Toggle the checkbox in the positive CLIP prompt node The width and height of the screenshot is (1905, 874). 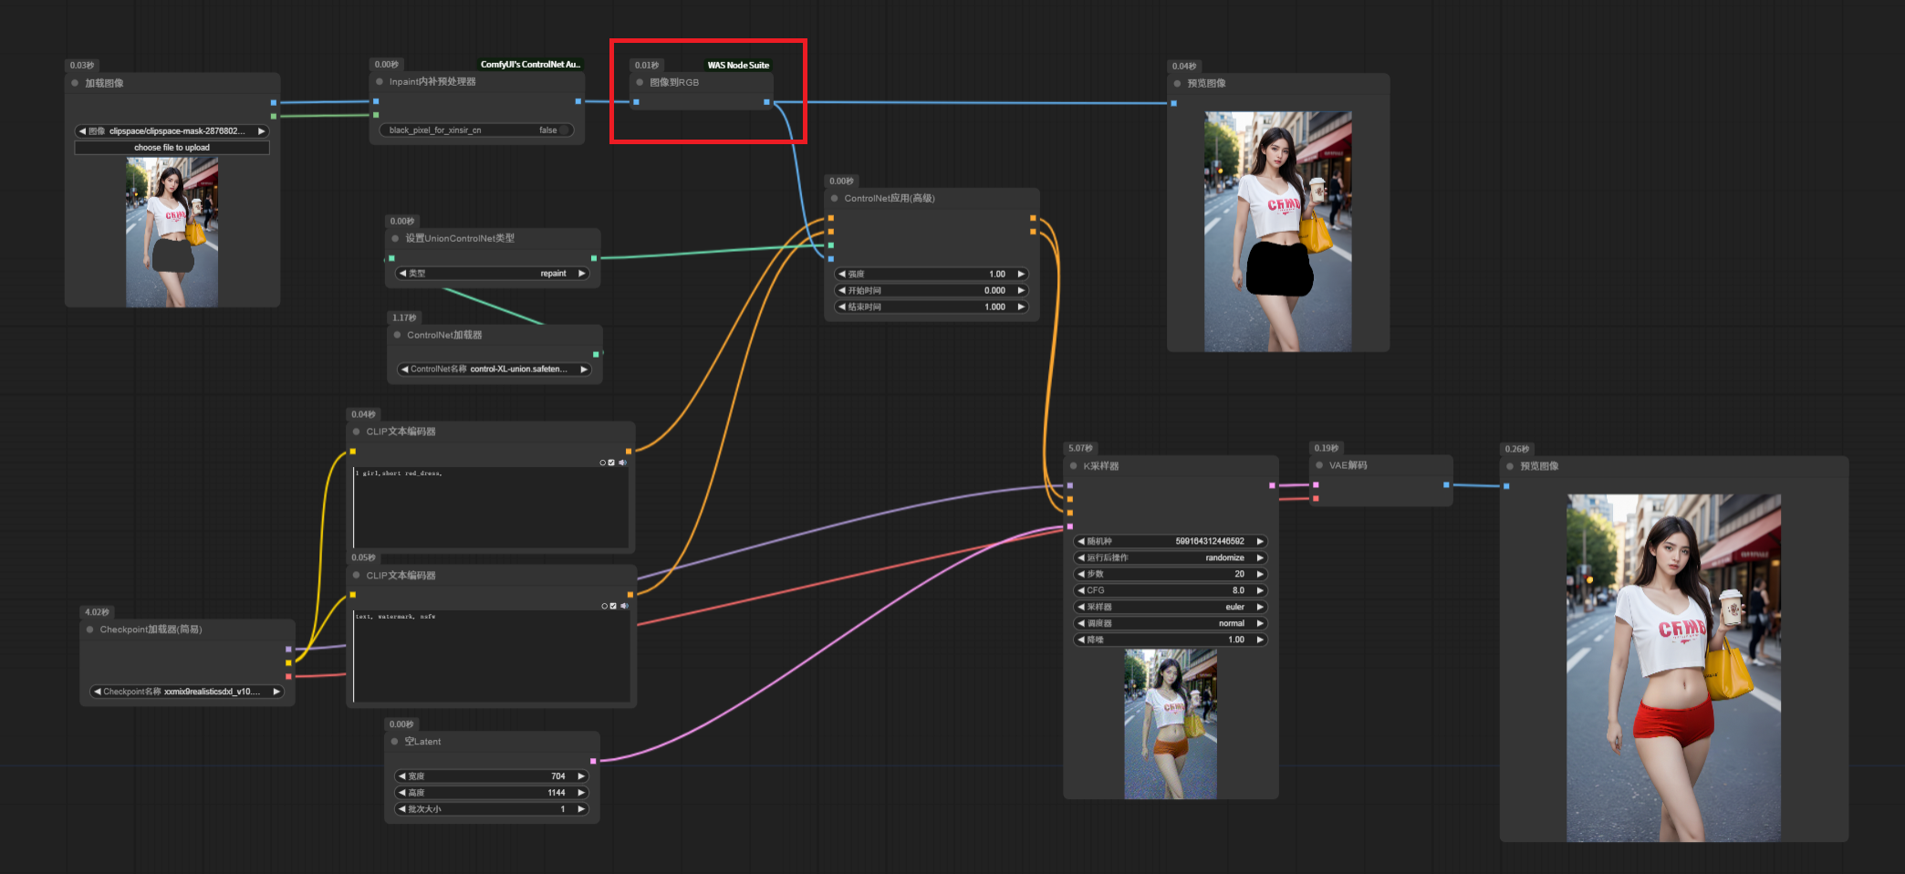tap(611, 463)
